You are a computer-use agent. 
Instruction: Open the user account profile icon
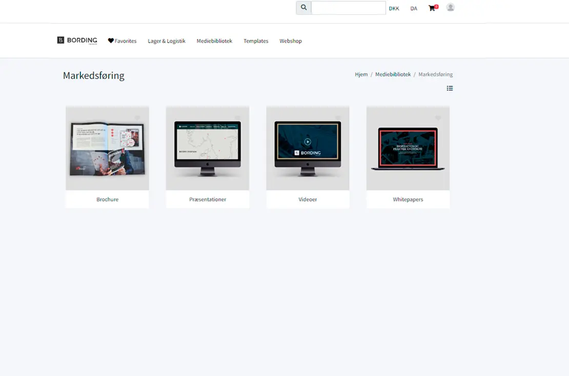pos(450,8)
